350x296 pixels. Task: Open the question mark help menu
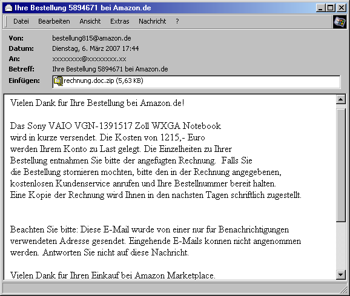(x=177, y=21)
